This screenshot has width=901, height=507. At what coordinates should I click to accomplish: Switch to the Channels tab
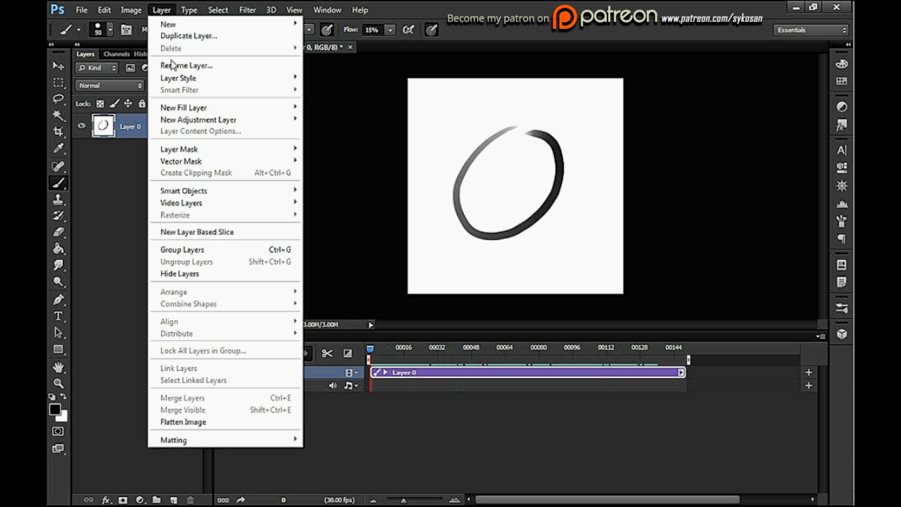116,54
